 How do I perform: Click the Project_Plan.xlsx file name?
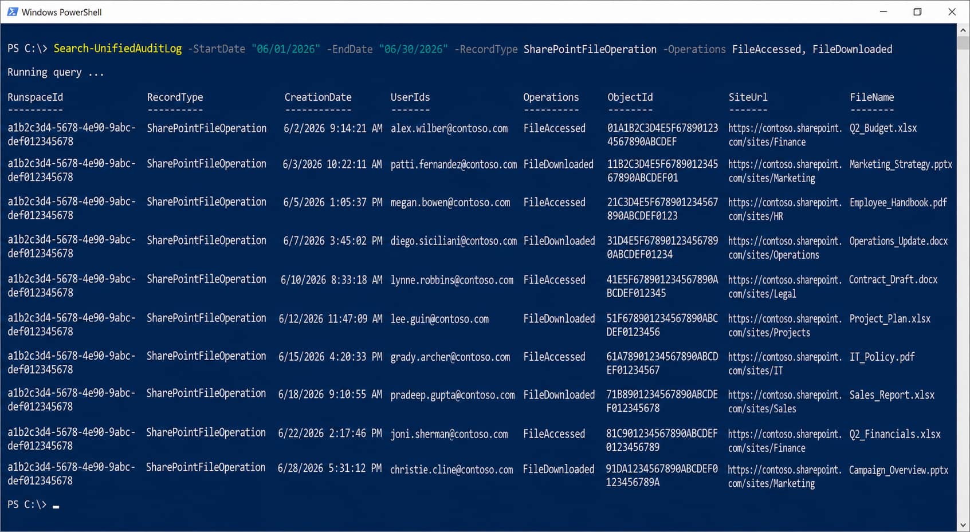click(890, 319)
